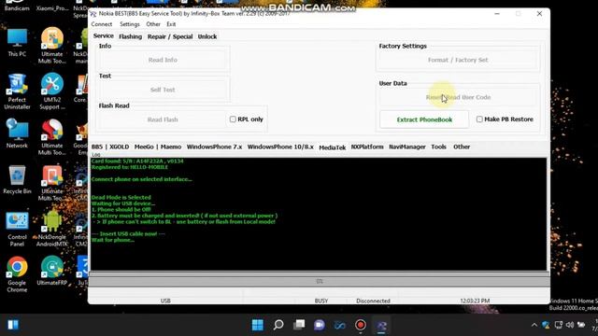The height and width of the screenshot is (336, 598).
Task: Click the network icon in system tray
Action: (559, 325)
